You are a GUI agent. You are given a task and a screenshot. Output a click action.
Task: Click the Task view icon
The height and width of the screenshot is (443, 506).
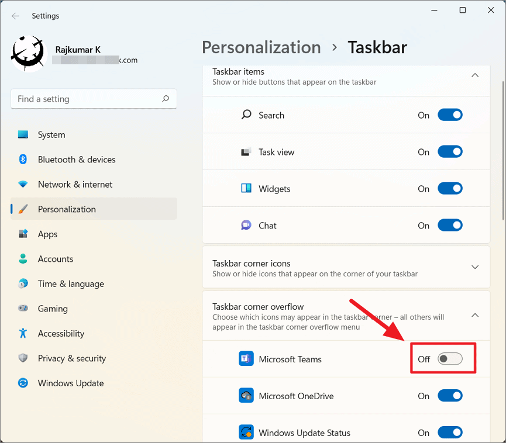[x=246, y=152]
